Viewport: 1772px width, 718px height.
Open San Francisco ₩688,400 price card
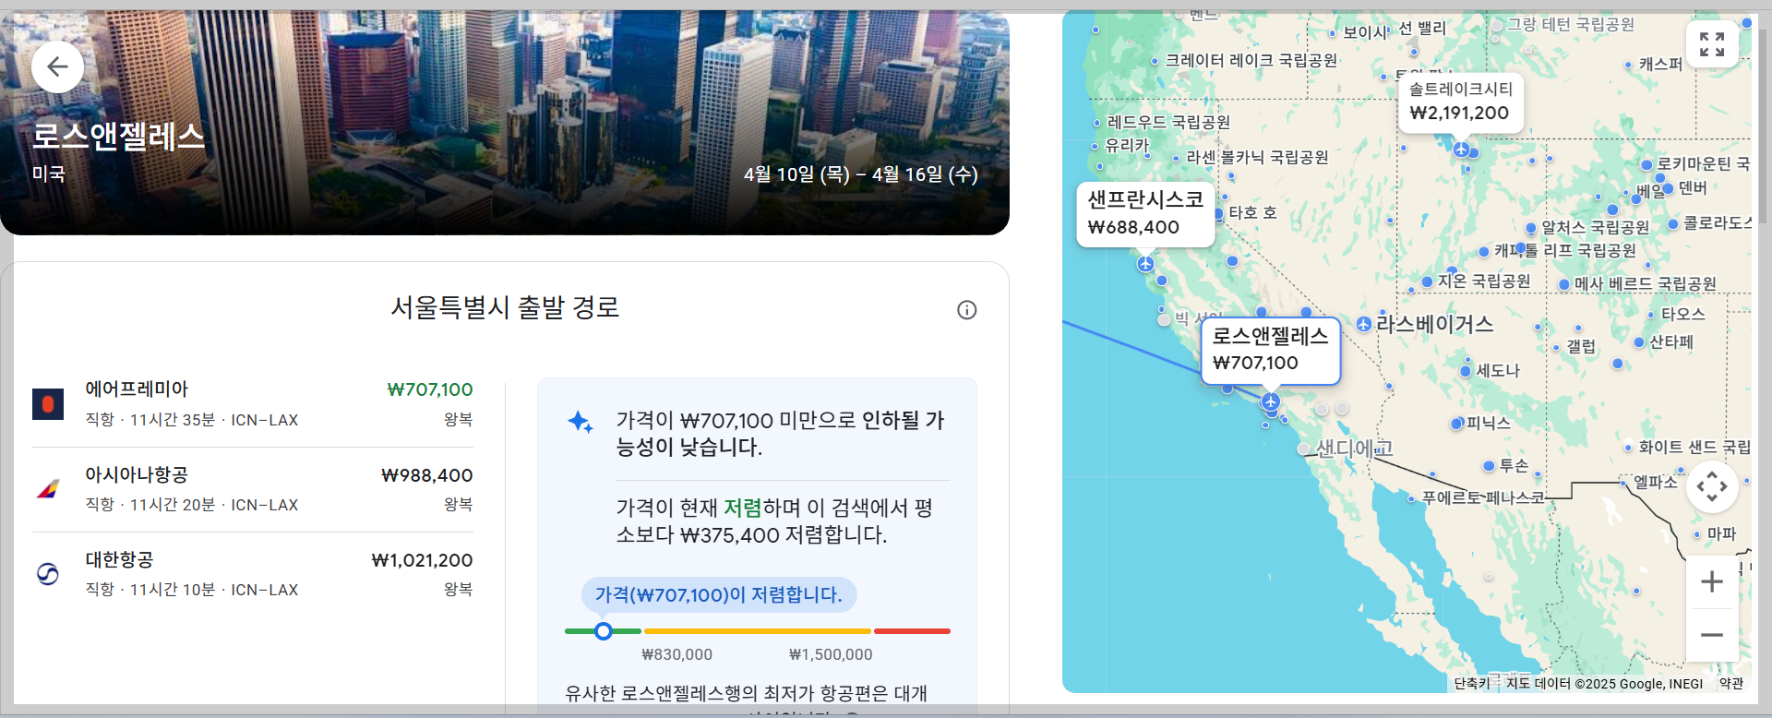coord(1145,214)
